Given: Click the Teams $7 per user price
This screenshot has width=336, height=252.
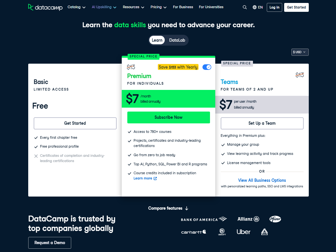Looking at the screenshot, I should coord(262,105).
